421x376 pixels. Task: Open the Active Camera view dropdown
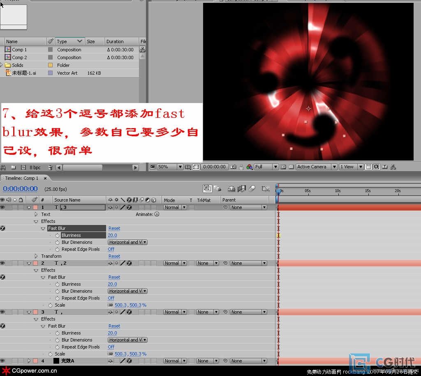pyautogui.click(x=335, y=167)
